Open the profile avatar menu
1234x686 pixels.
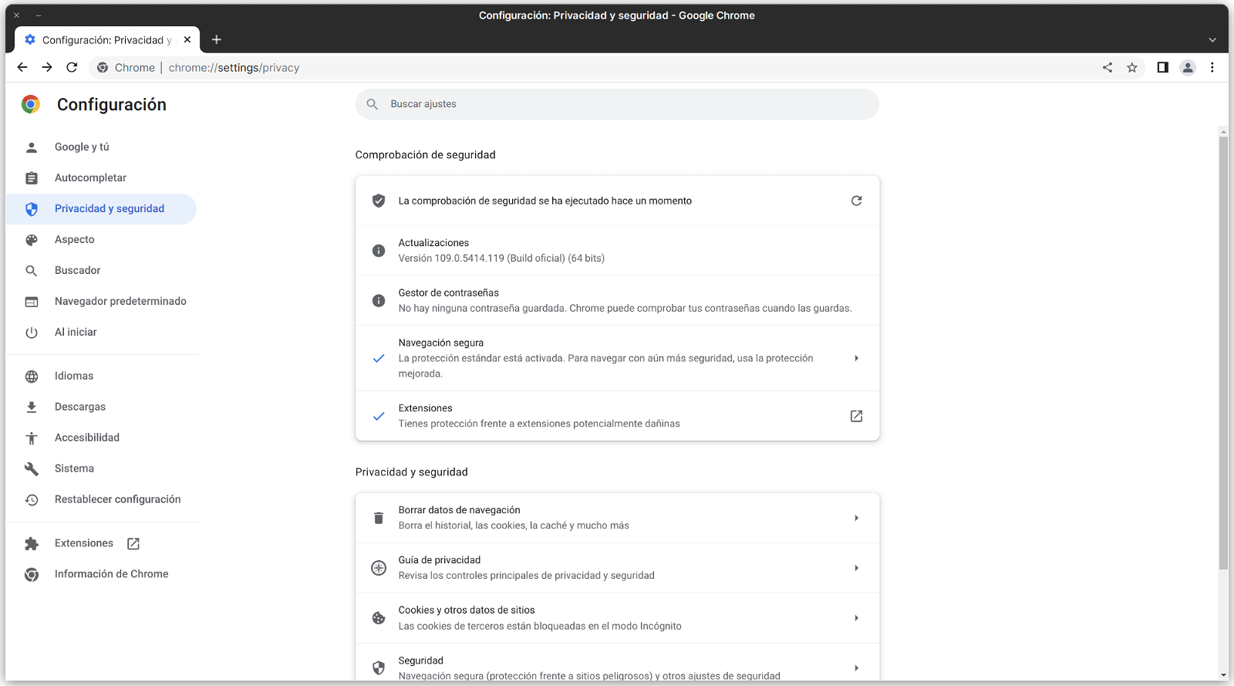[x=1188, y=68]
